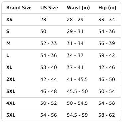This screenshot has width=122, height=122.
Task: Select the Hip (in) column header
Action: click(x=107, y=8)
